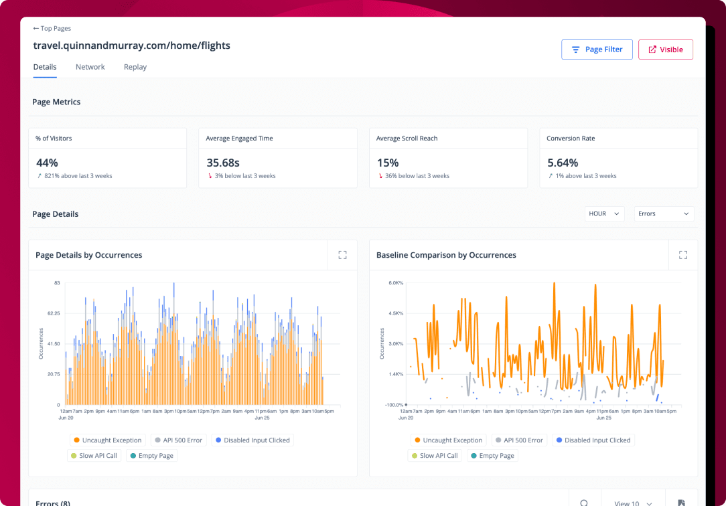Toggle API 500 Error legend in Baseline chart
Image resolution: width=726 pixels, height=506 pixels.
coord(517,440)
